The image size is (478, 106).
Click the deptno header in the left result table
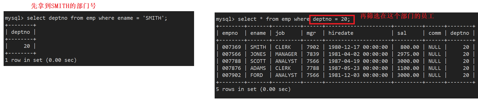click(21, 32)
